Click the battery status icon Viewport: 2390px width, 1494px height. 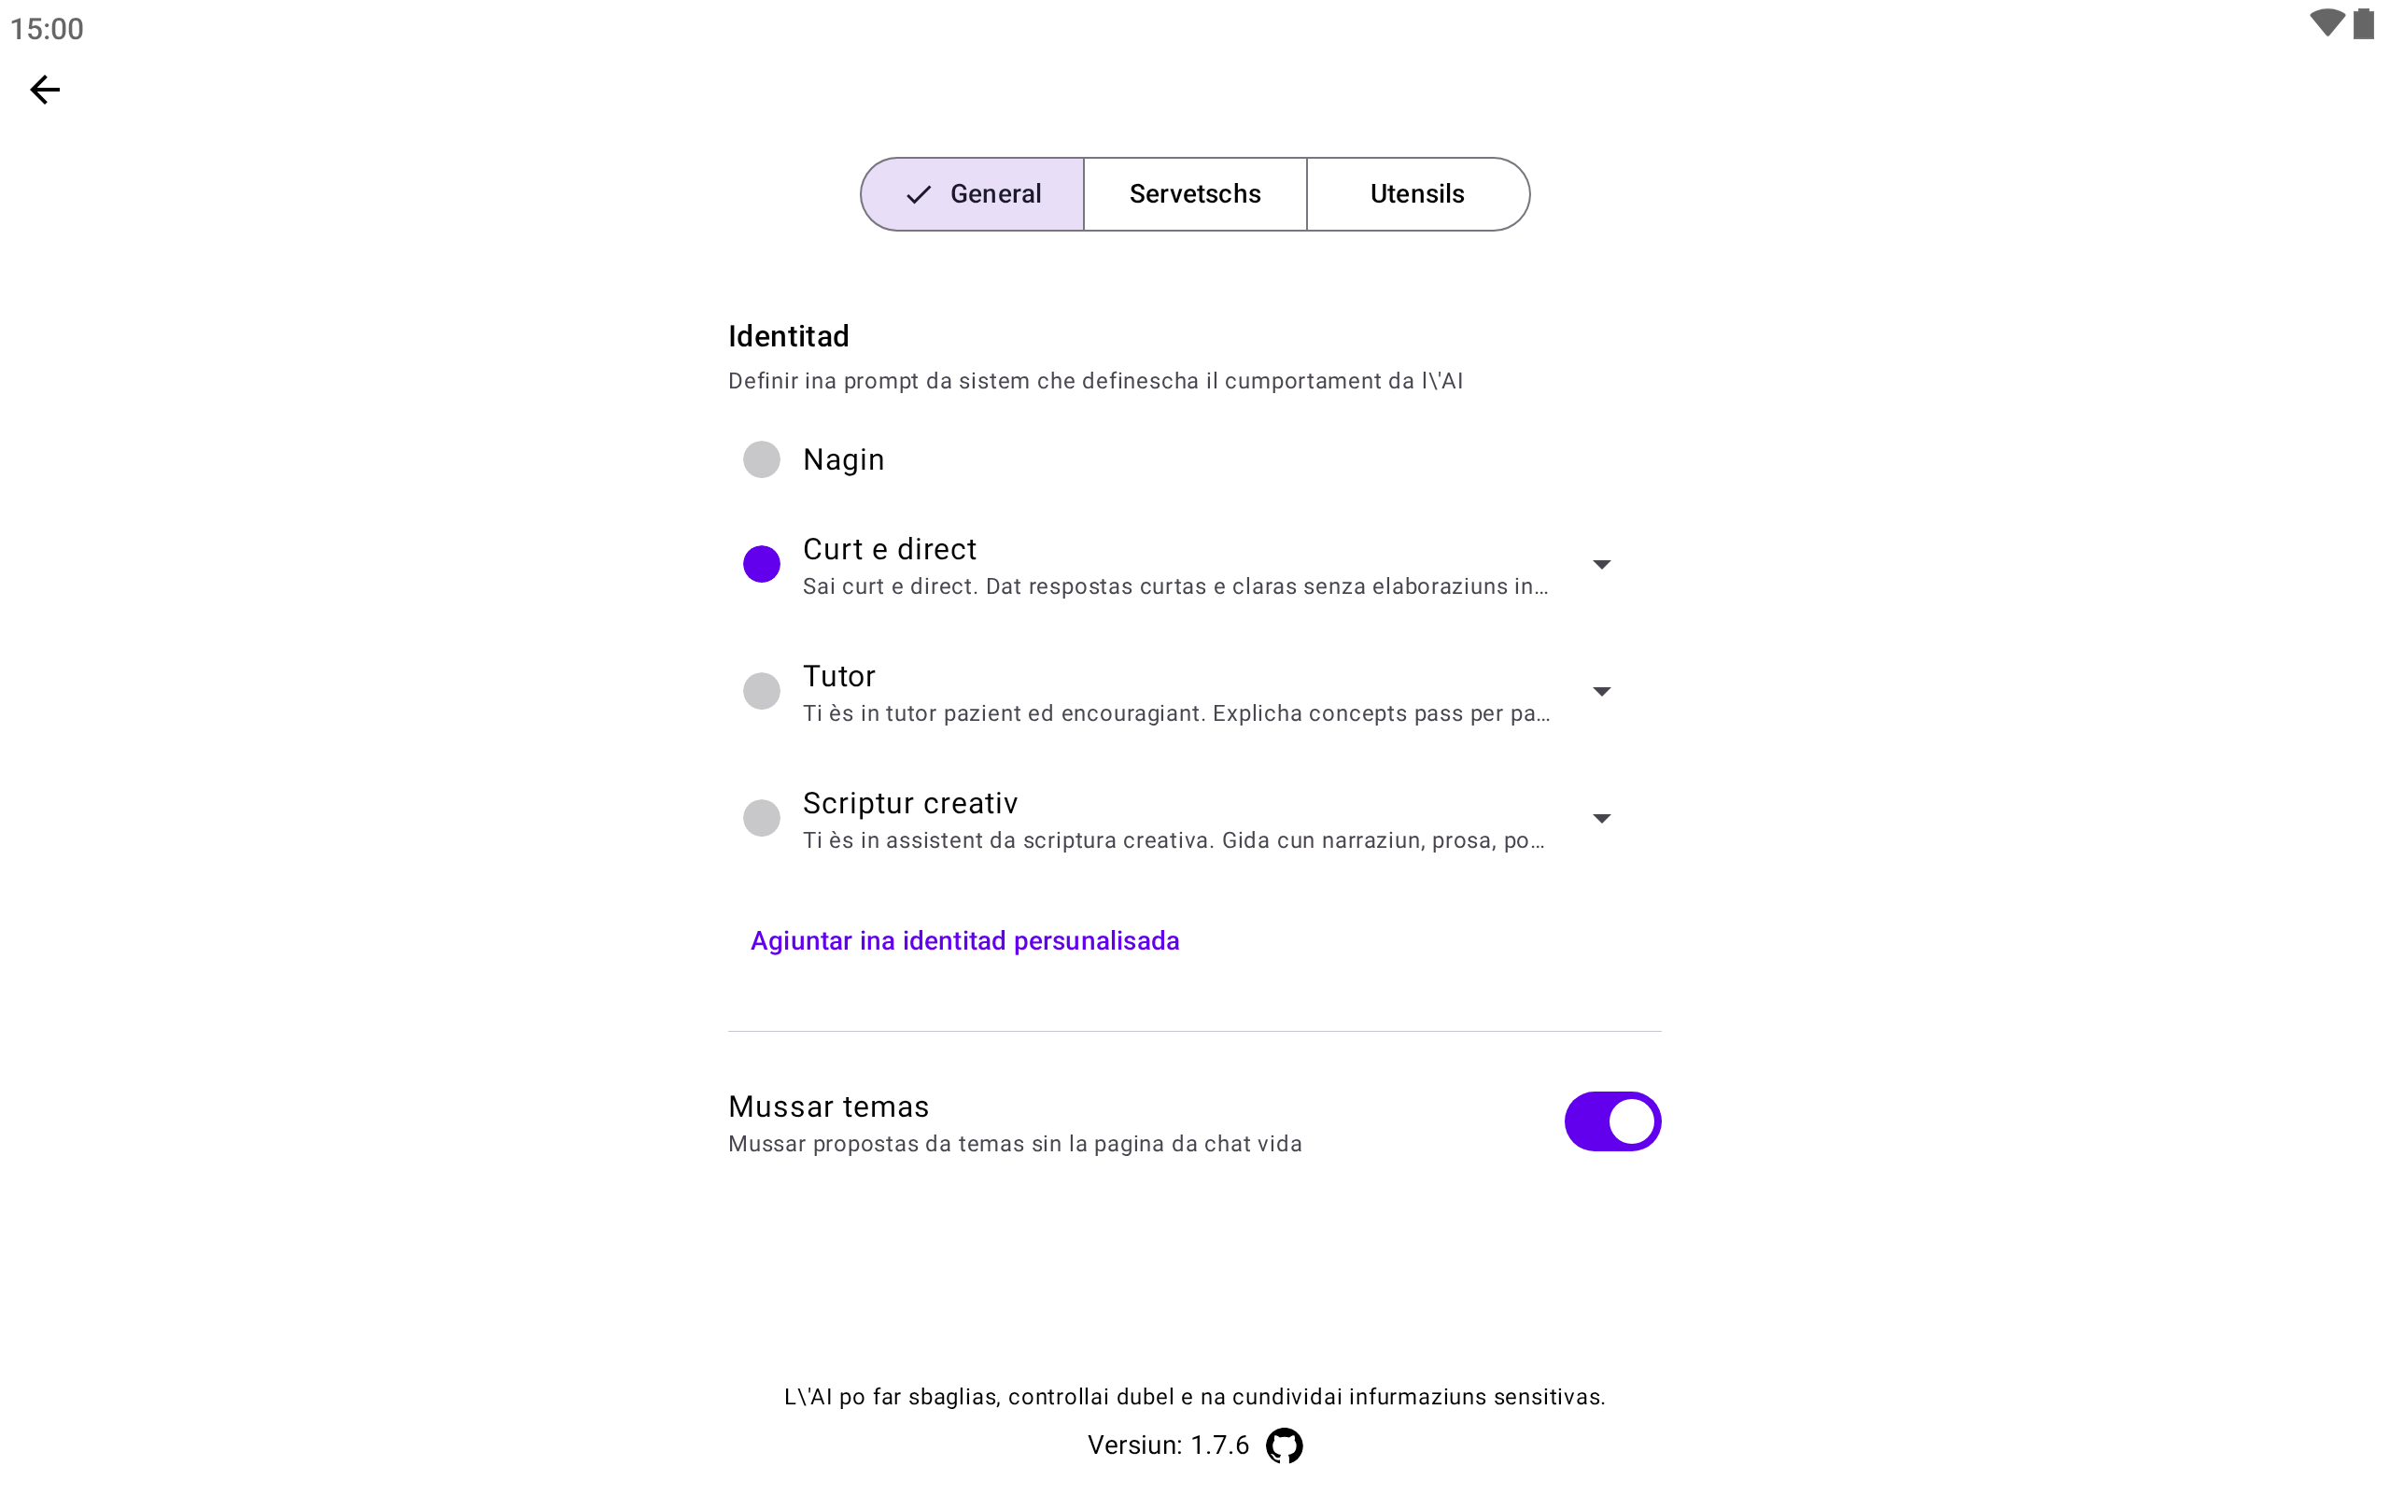click(x=2363, y=23)
